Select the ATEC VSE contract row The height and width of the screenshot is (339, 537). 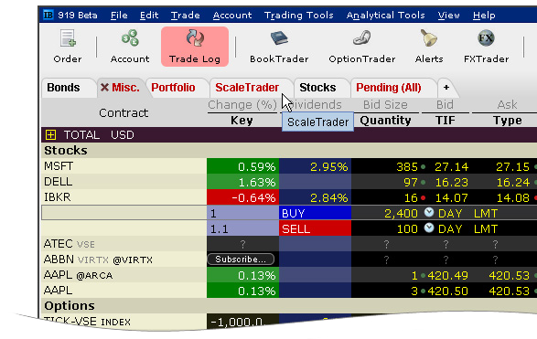124,244
